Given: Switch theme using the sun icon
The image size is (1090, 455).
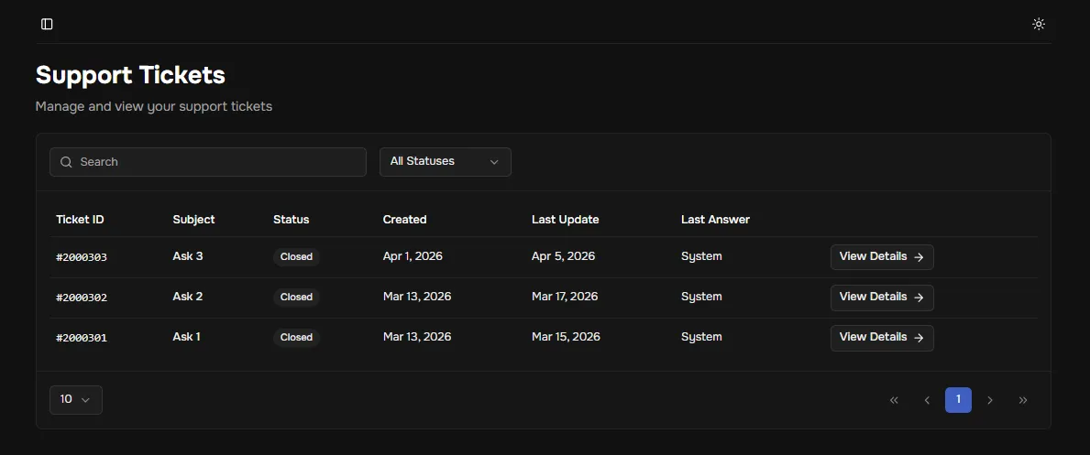Looking at the screenshot, I should coord(1038,24).
